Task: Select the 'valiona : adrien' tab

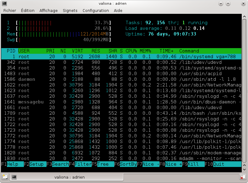Action: click(67, 177)
